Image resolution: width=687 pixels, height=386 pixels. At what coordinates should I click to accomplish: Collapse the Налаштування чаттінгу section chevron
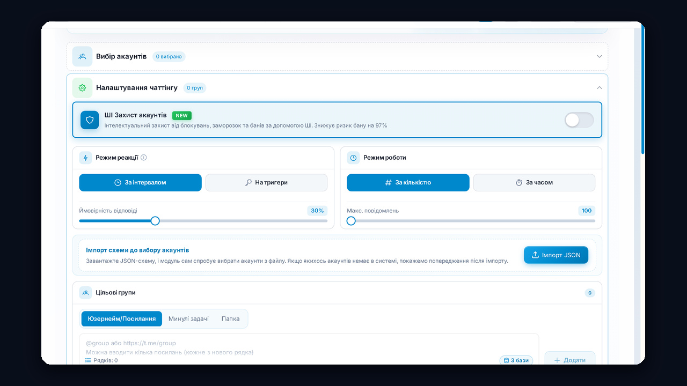(600, 87)
